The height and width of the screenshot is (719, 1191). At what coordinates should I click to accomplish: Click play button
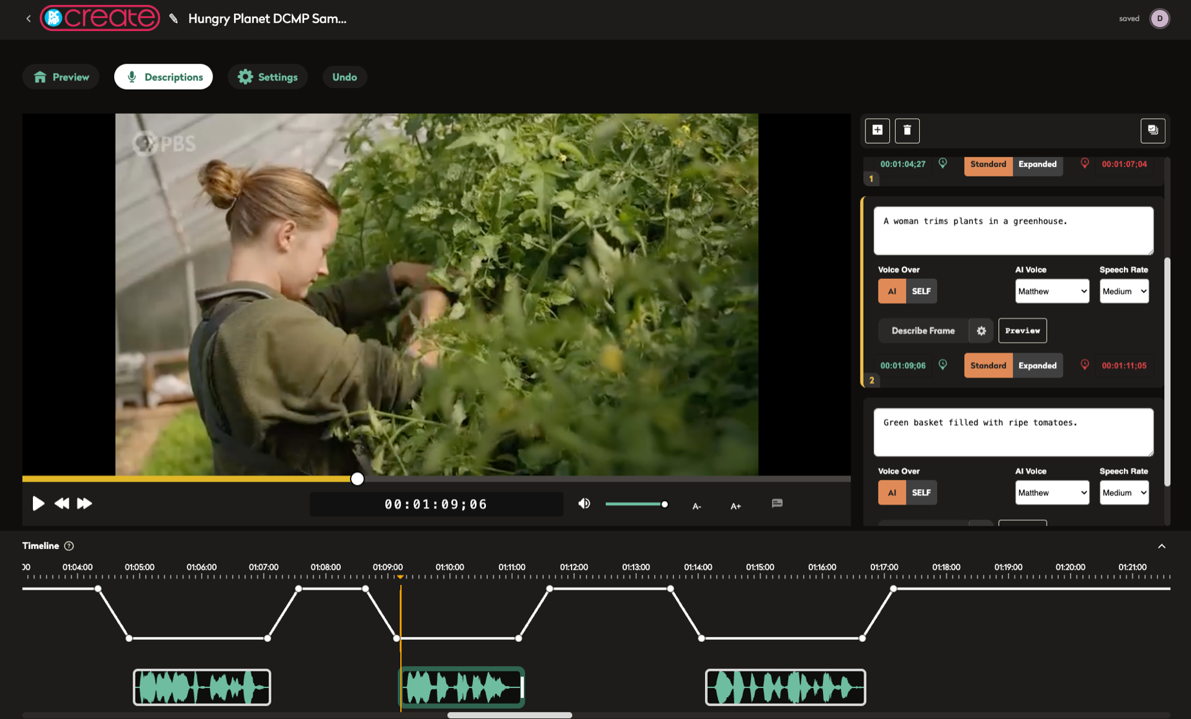pyautogui.click(x=38, y=503)
